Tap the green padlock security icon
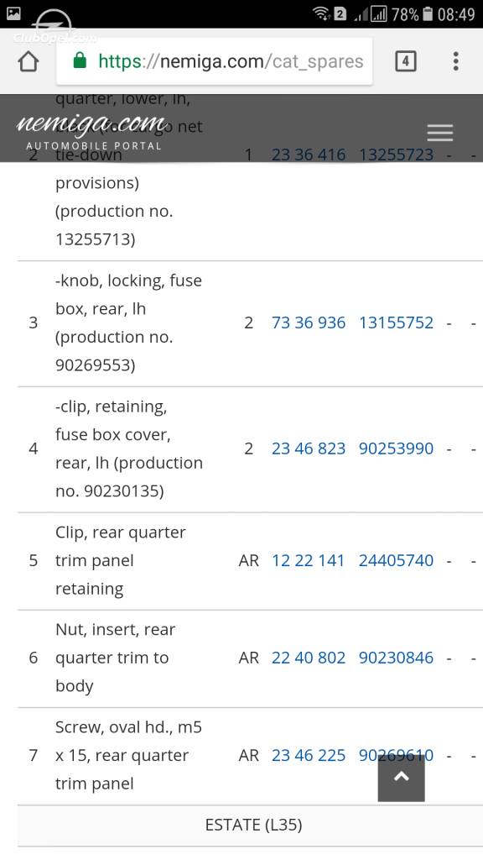483x860 pixels. click(x=80, y=60)
